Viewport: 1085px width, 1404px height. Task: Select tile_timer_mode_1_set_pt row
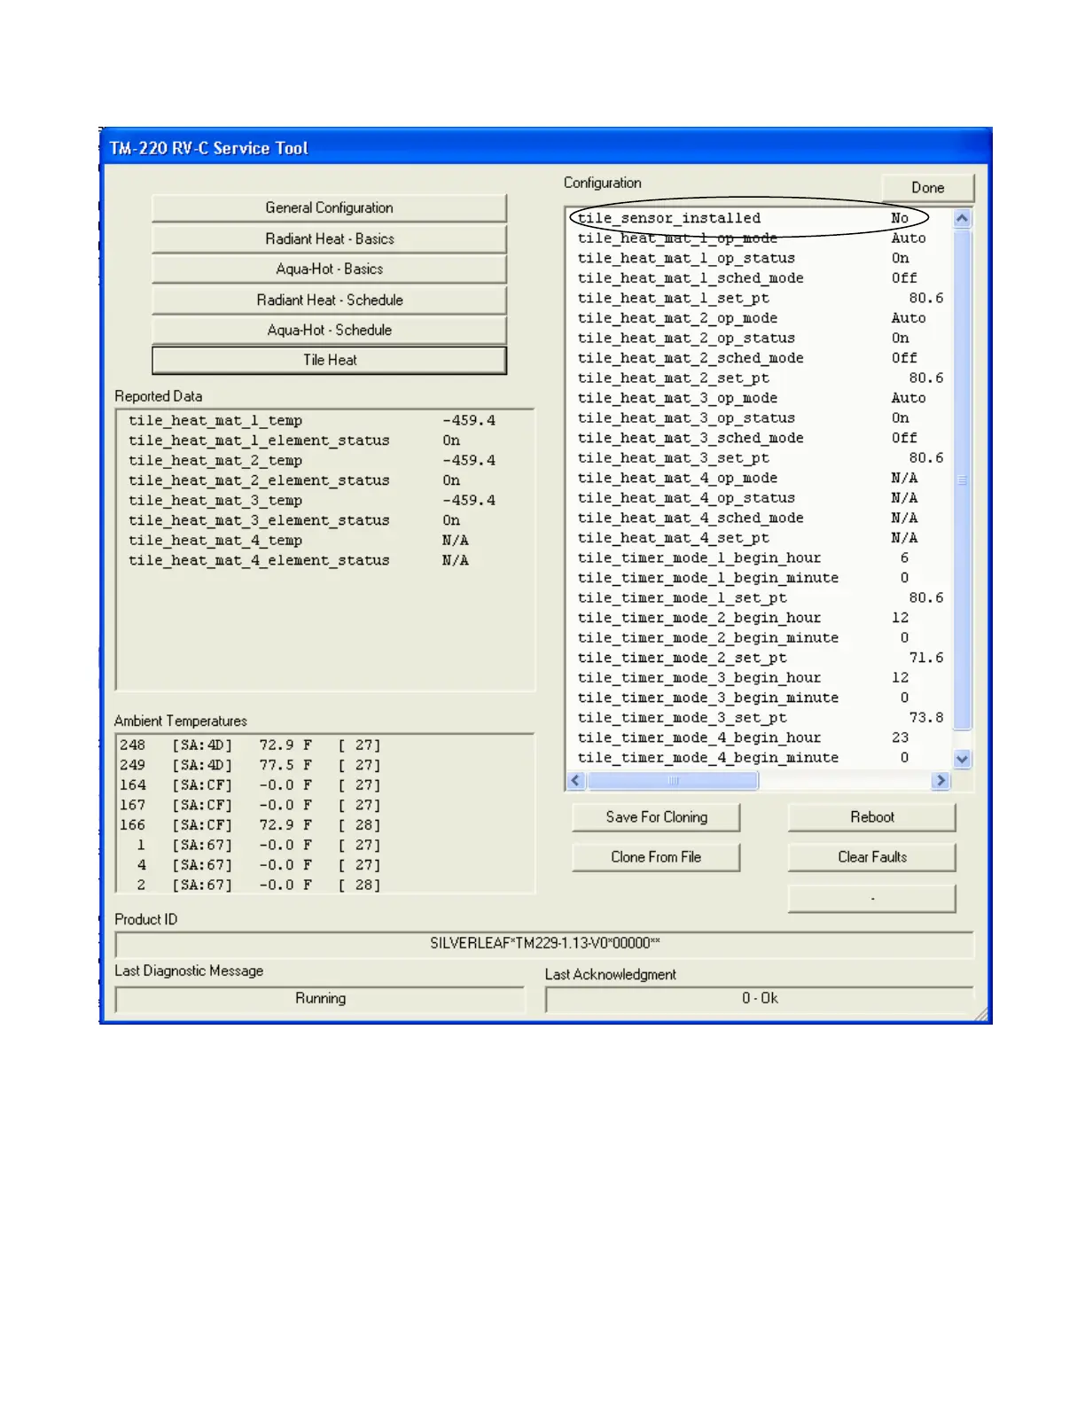[x=759, y=597]
